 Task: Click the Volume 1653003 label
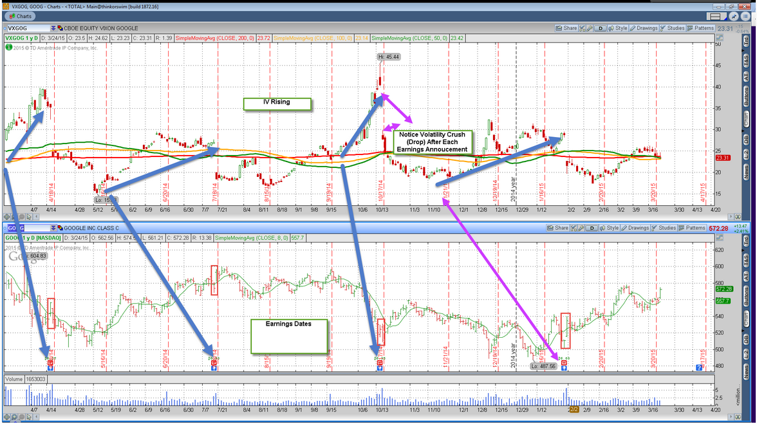(x=25, y=379)
